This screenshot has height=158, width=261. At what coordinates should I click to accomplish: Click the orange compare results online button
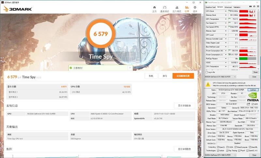click(183, 76)
